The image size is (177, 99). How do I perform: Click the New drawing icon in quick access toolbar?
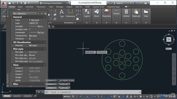coord(10,3)
